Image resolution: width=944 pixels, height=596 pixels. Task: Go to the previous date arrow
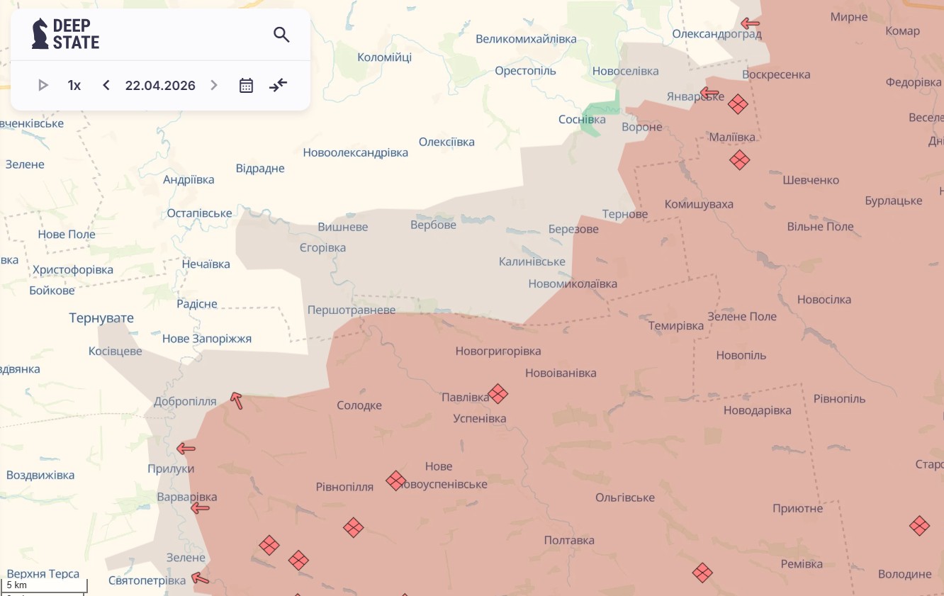(x=106, y=86)
